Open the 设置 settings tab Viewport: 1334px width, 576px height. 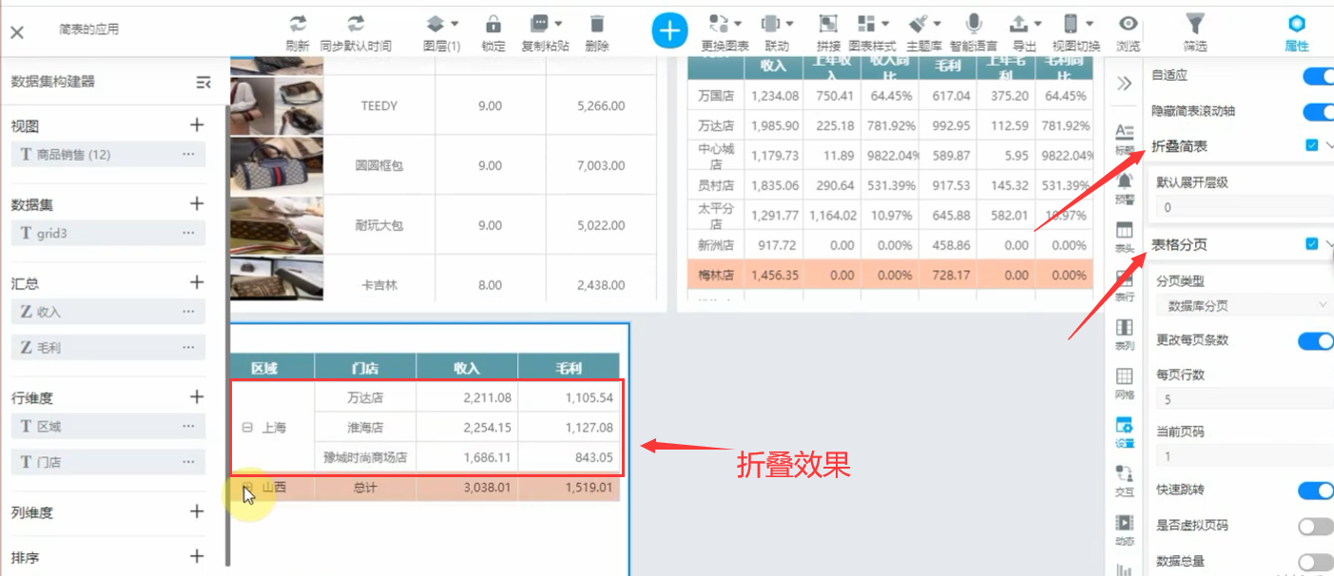1124,432
